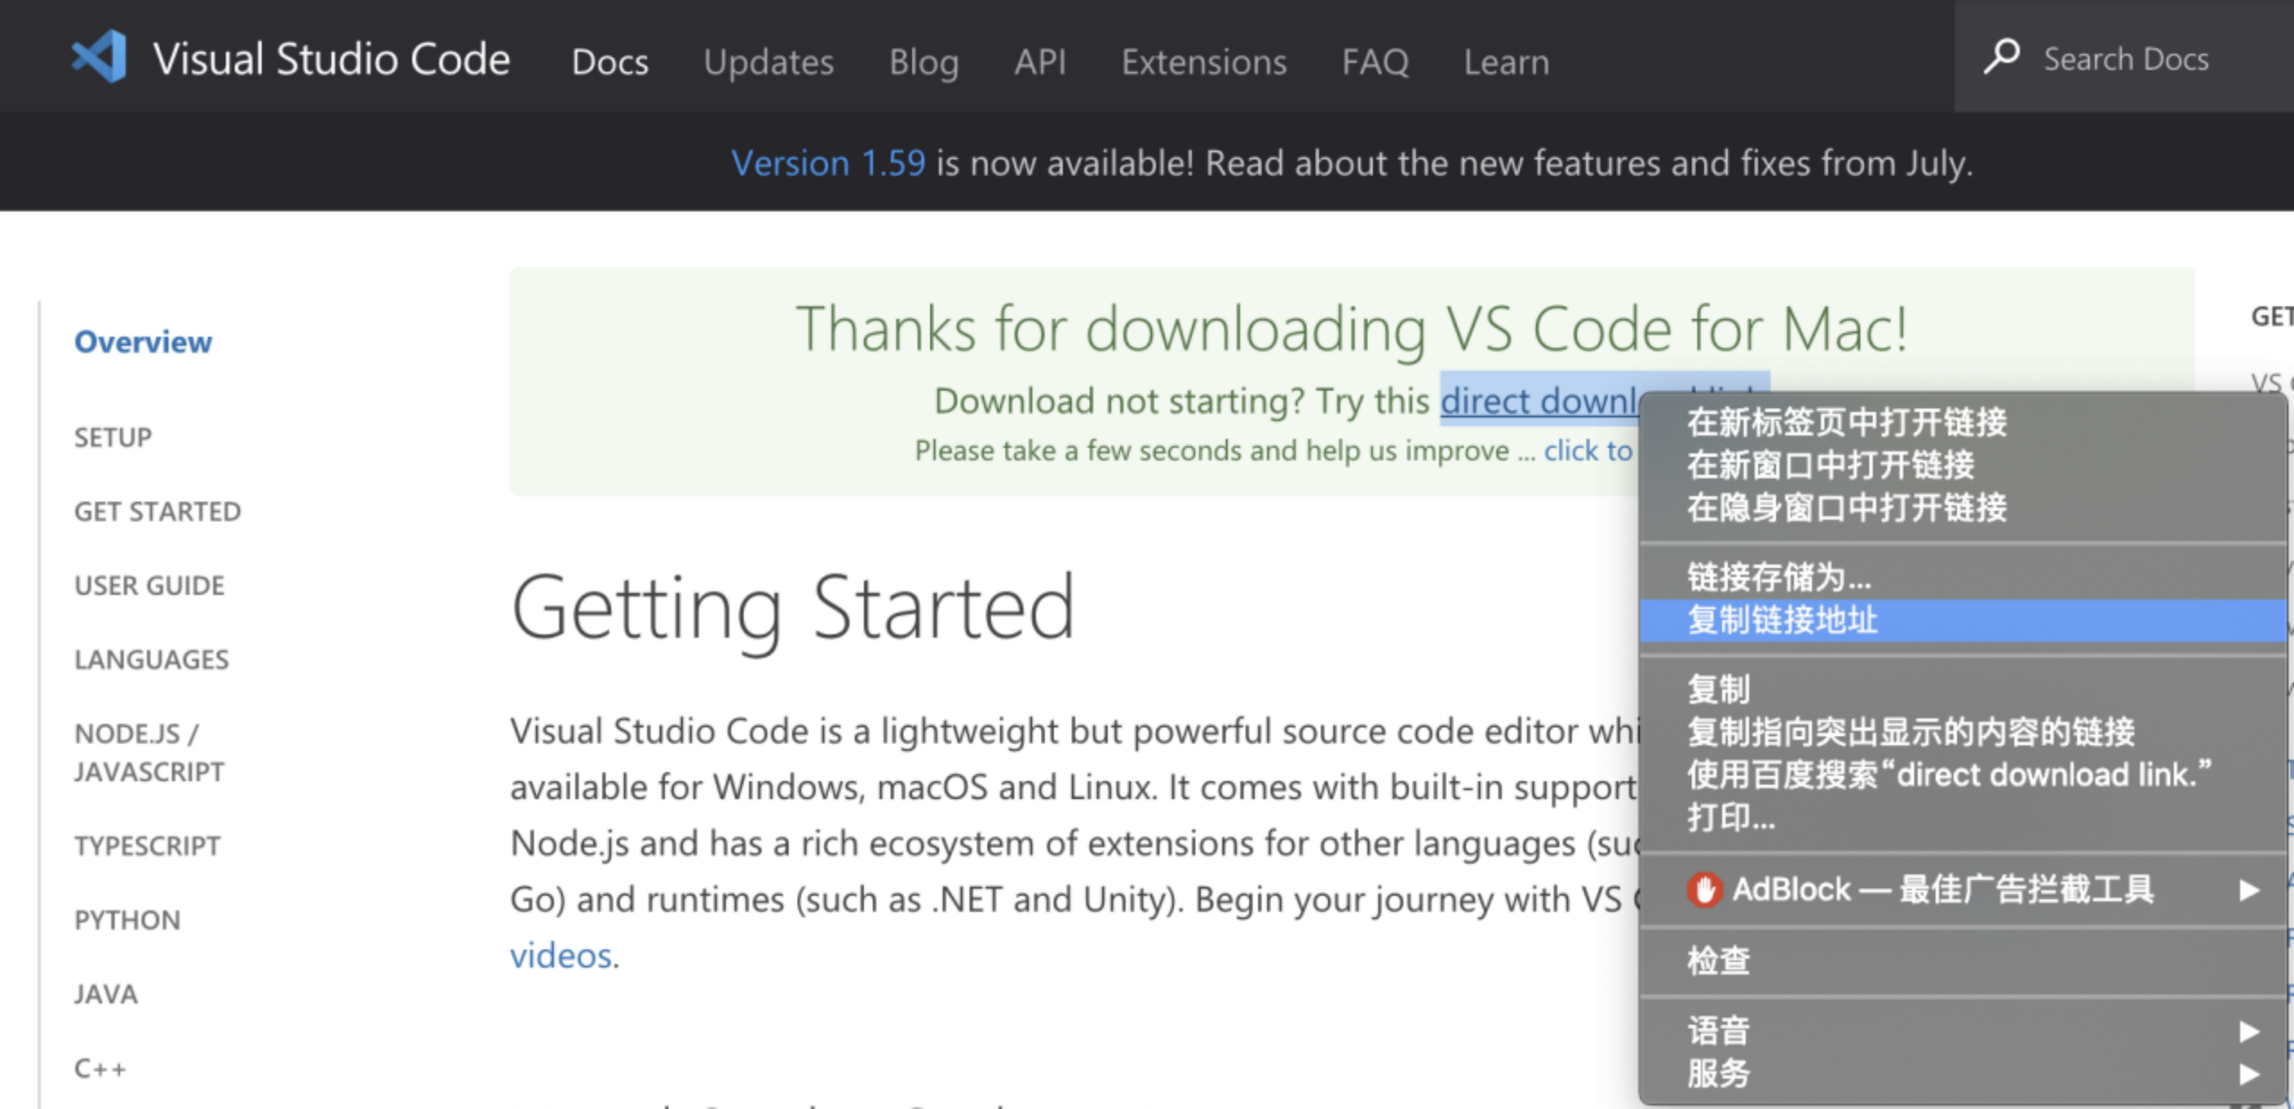
Task: Click the AdBlock hand icon in context menu
Action: [1703, 890]
